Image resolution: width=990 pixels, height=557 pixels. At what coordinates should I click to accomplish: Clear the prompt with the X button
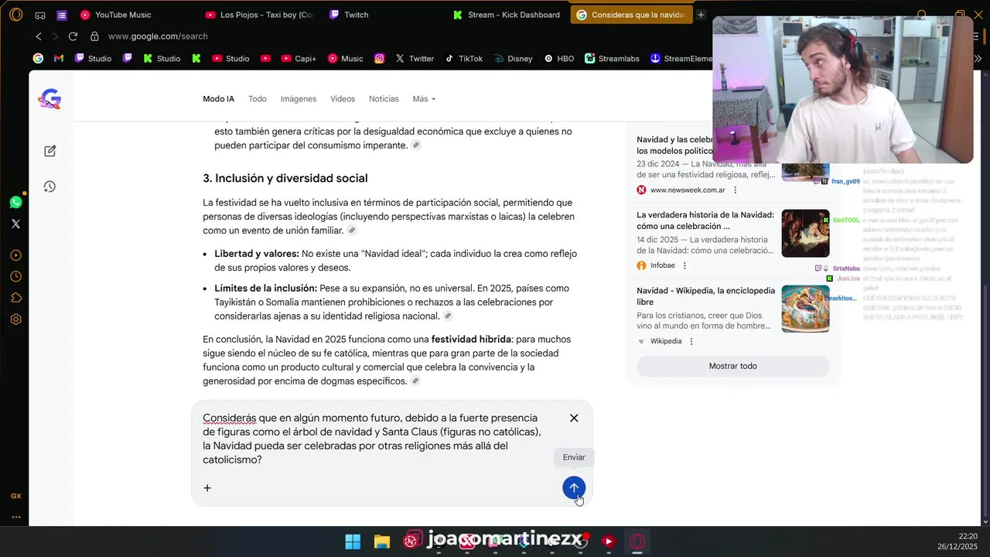click(x=574, y=418)
